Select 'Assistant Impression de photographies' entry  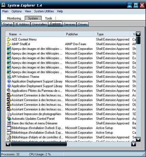pyautogui.click(x=36, y=114)
